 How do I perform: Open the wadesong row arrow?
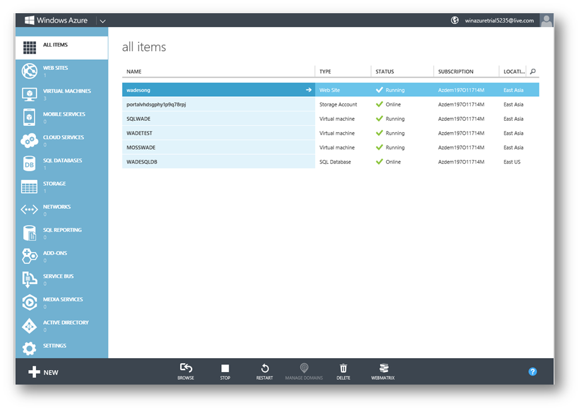pos(308,90)
